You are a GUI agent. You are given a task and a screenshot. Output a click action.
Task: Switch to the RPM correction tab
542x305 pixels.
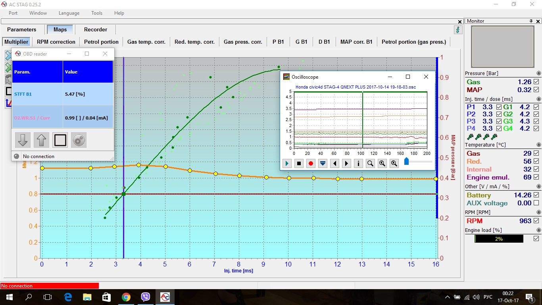pyautogui.click(x=56, y=42)
